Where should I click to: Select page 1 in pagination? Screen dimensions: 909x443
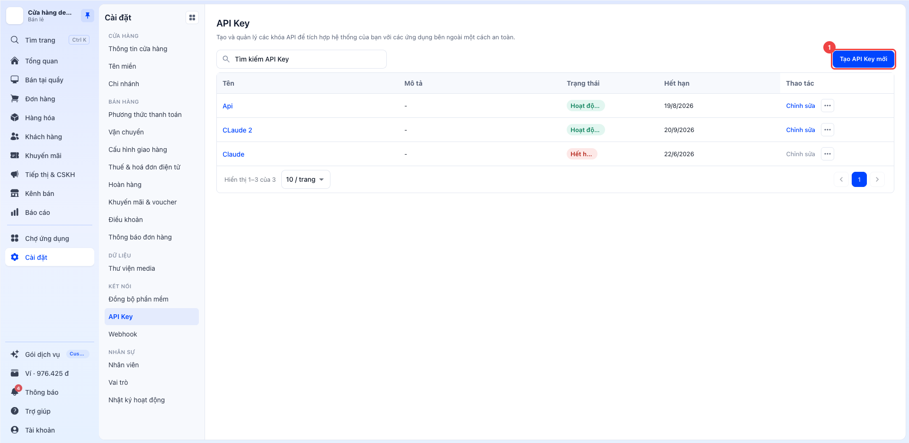tap(859, 179)
